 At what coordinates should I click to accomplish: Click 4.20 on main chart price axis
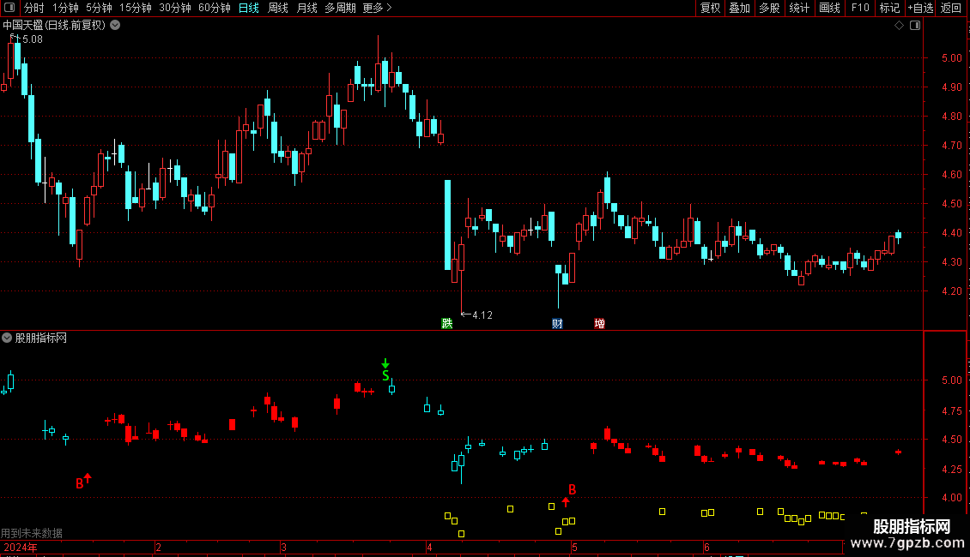[x=951, y=290]
